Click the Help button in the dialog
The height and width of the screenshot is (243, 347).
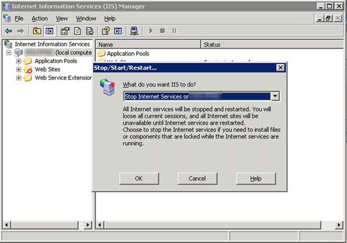256,178
